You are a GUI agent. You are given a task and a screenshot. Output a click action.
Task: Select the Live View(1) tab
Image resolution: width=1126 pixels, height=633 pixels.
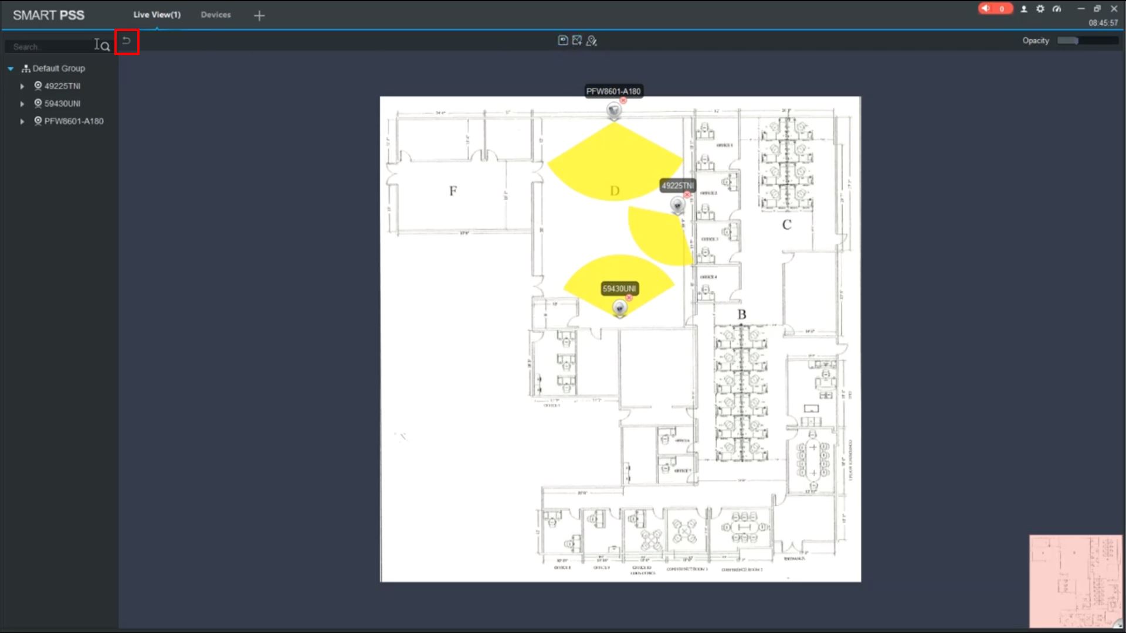[157, 15]
